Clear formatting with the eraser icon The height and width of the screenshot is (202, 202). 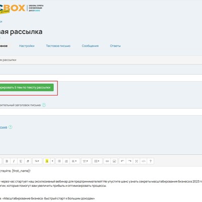(x=28, y=161)
